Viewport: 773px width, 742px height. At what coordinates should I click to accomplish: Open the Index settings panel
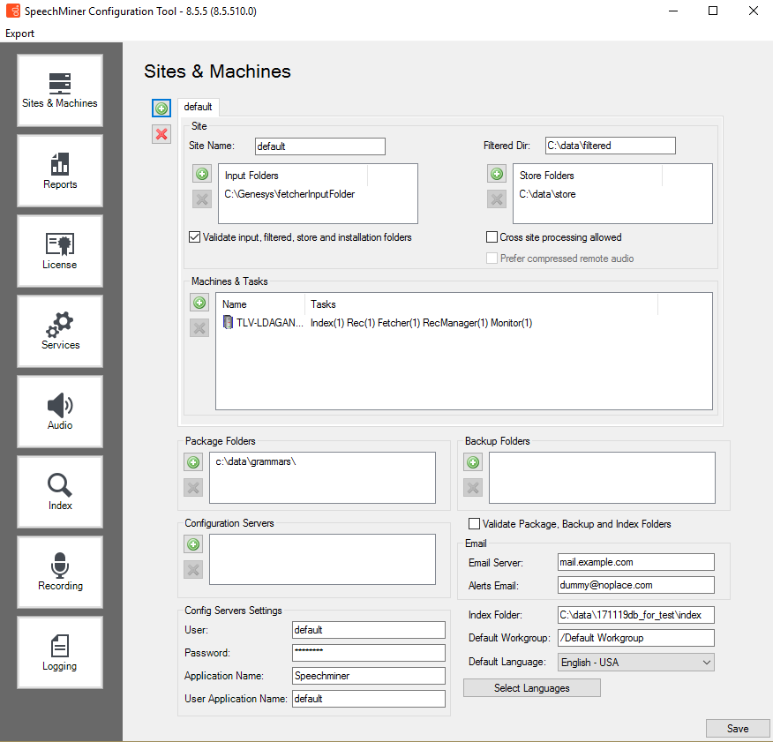tap(60, 491)
